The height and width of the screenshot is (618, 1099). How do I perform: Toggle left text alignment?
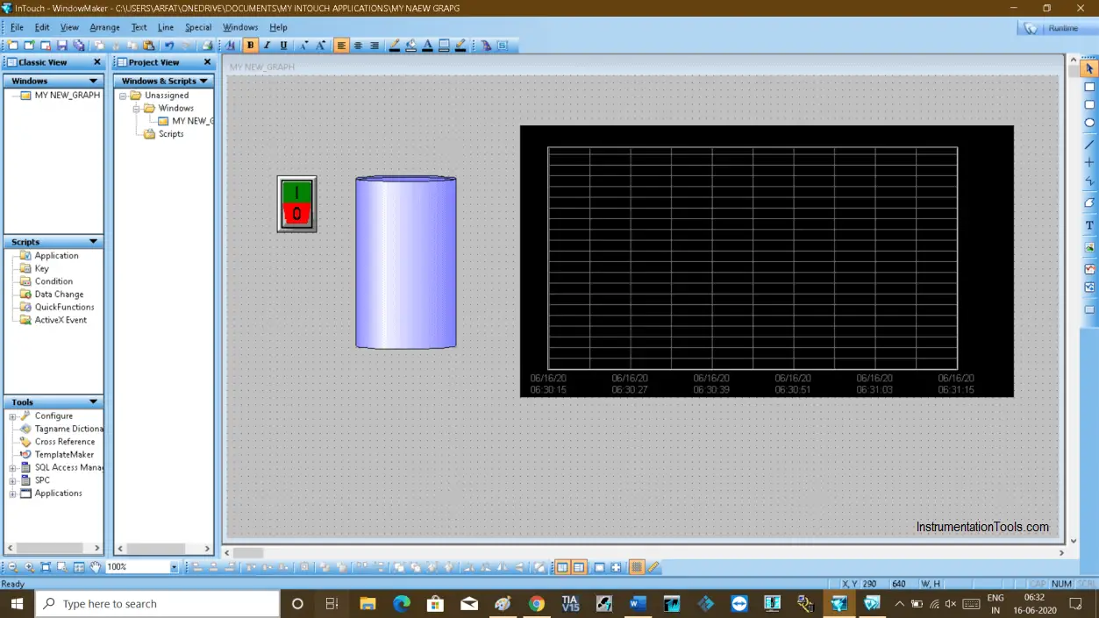tap(341, 46)
